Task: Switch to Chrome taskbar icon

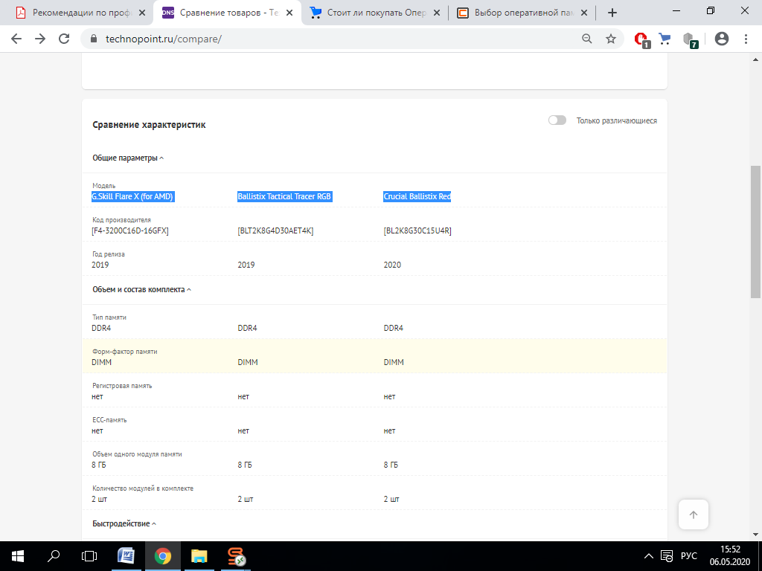Action: [163, 556]
